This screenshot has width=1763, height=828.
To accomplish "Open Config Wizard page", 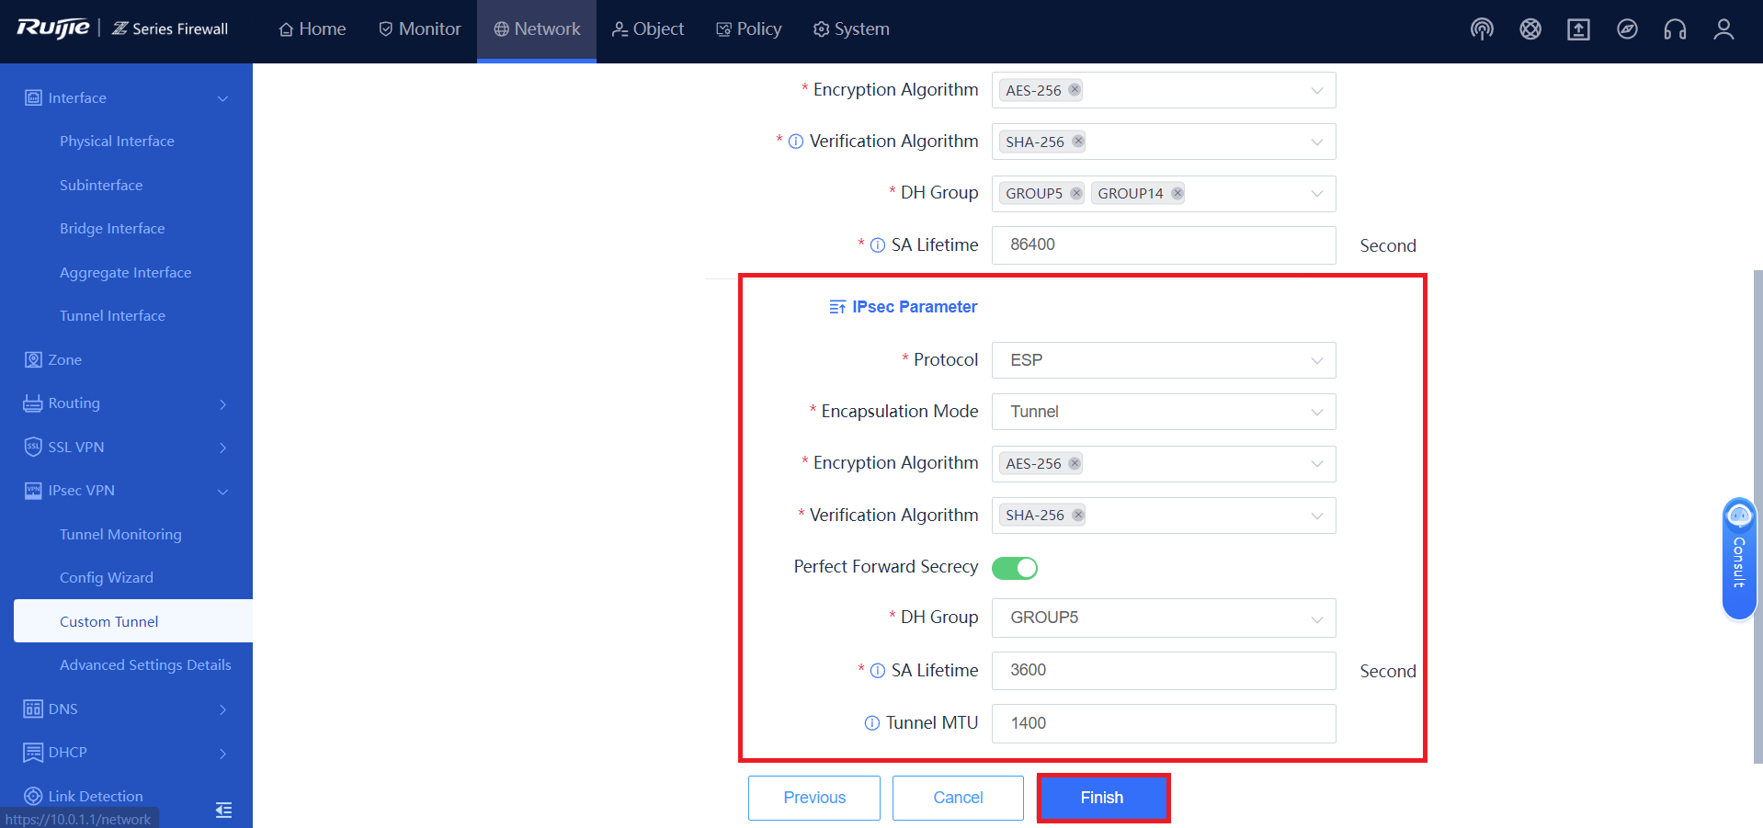I will click(107, 578).
